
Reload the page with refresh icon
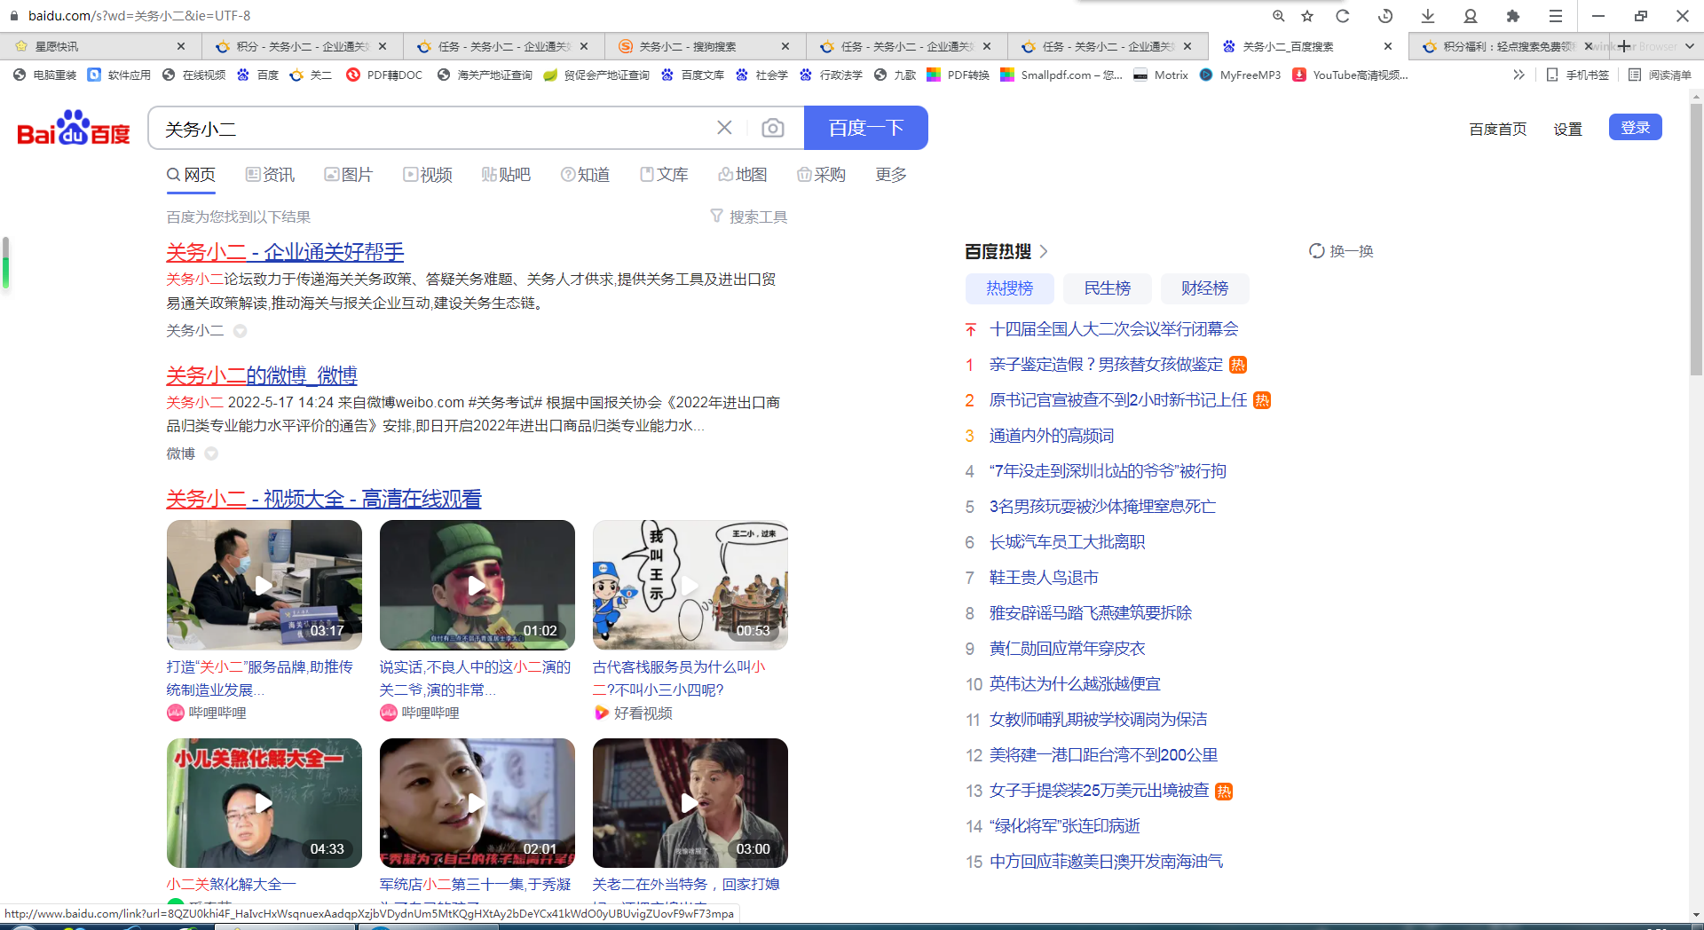click(1343, 16)
